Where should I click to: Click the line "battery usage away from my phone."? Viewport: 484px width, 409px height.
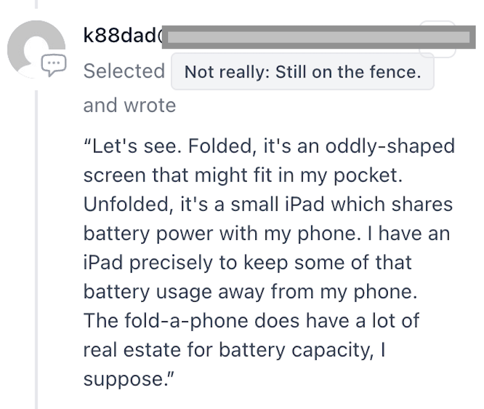[x=250, y=291]
